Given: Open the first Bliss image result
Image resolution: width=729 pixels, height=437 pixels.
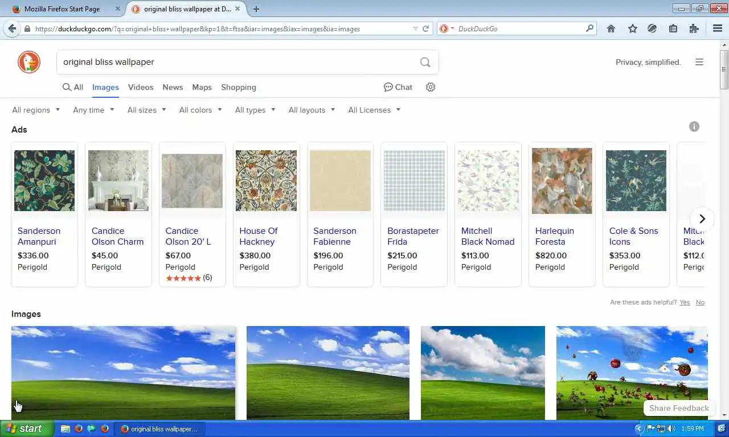Looking at the screenshot, I should tap(123, 373).
